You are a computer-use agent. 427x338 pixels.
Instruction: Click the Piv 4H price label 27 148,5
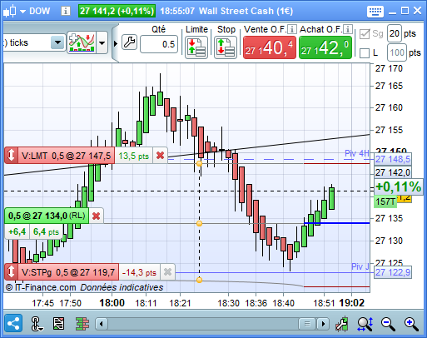click(x=393, y=159)
